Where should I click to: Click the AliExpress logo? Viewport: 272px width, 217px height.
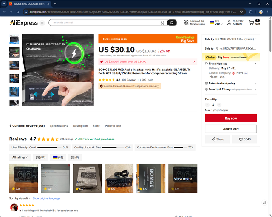click(x=24, y=23)
